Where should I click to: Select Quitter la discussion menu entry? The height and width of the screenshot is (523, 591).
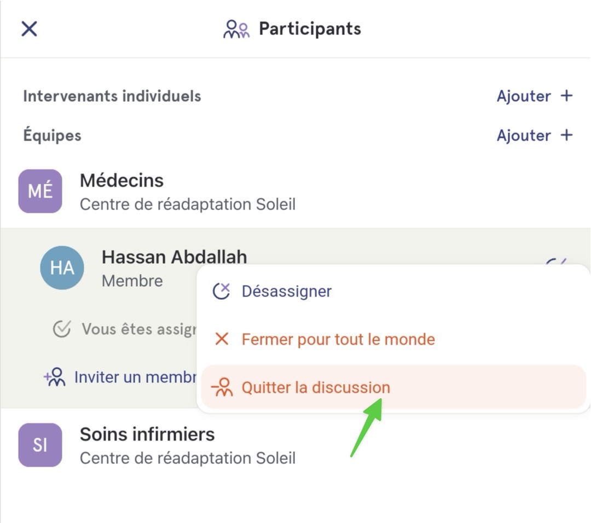(x=393, y=387)
